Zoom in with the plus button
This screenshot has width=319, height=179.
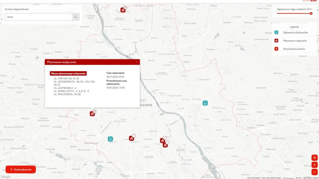314,164
